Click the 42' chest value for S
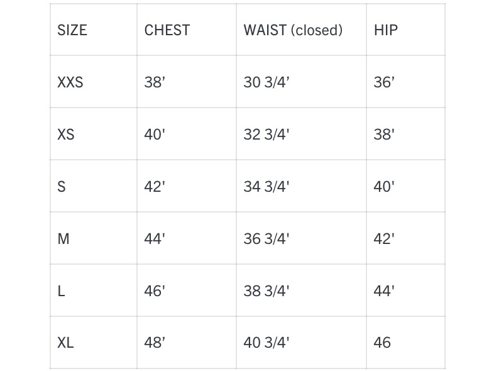This screenshot has width=489, height=371. [x=155, y=187]
